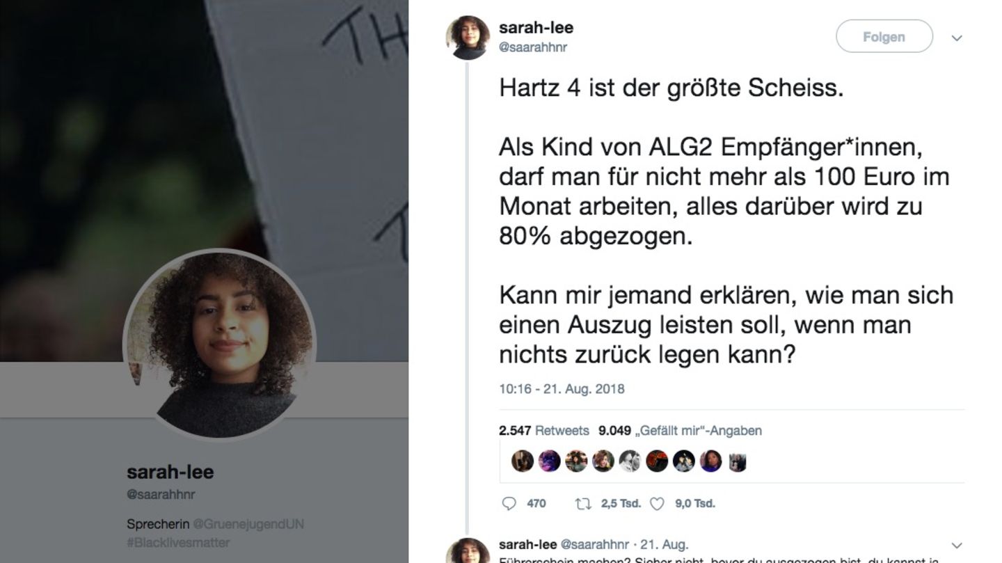Click sarah-lee's avatar beside the tweet header
This screenshot has width=1002, height=563.
point(468,37)
